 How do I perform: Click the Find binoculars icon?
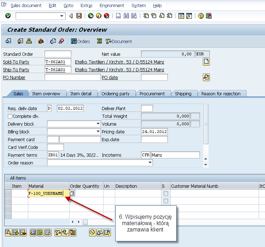[126, 16]
